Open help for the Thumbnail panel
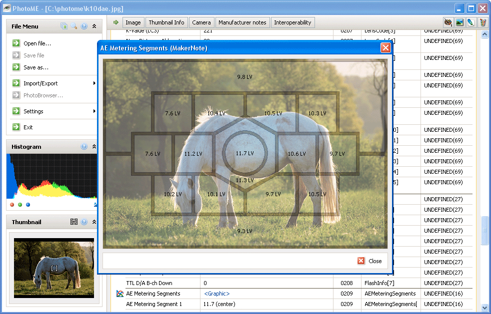 [84, 222]
